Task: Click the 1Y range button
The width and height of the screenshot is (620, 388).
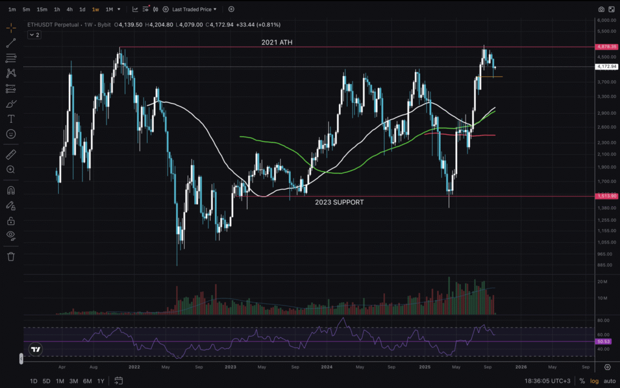Action: [99, 381]
